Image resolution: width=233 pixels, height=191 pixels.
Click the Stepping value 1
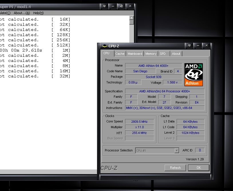(197, 97)
